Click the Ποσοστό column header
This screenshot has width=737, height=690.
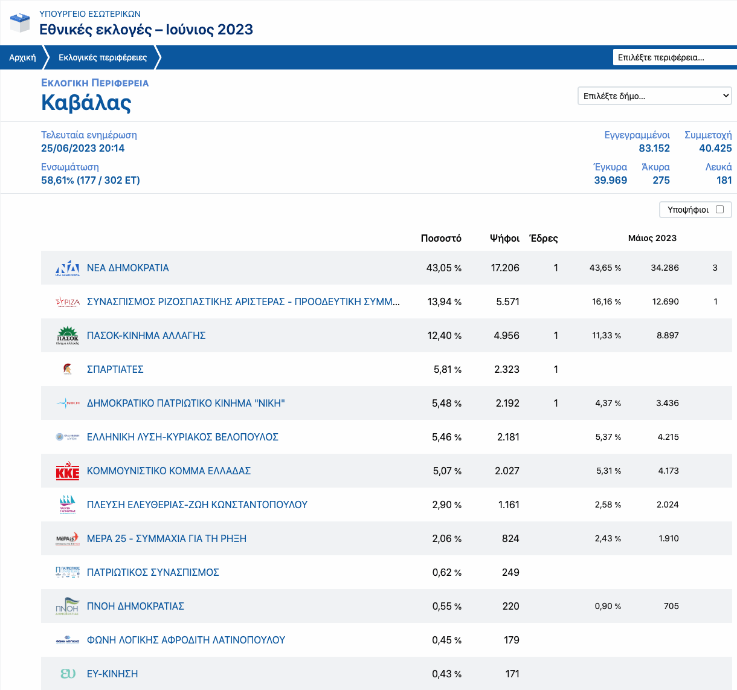pos(441,238)
